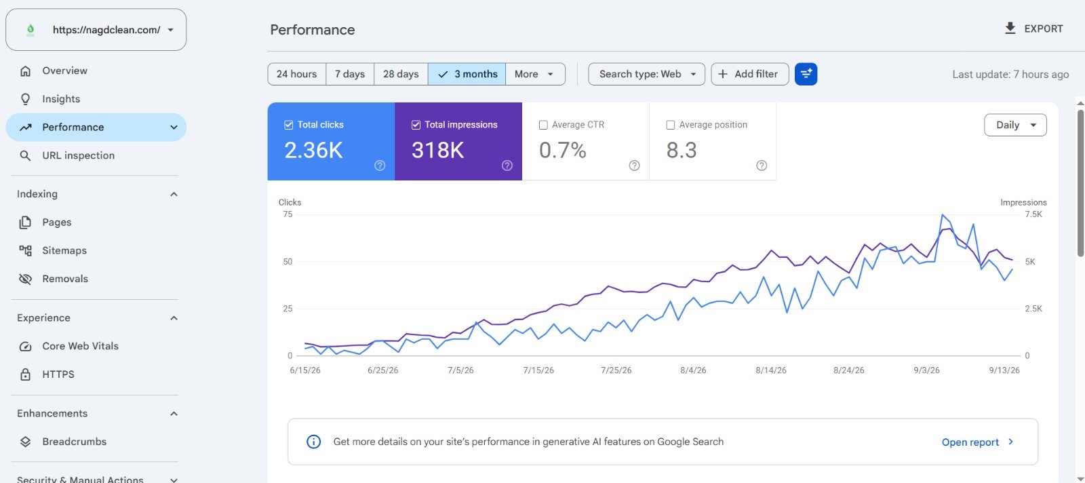1085x483 pixels.
Task: Click the Add filter button
Action: coord(749,74)
